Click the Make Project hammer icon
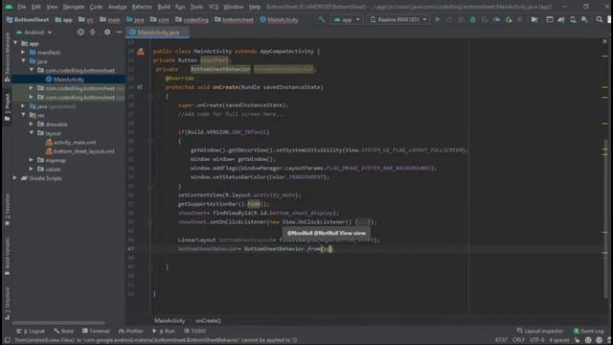Image resolution: width=613 pixels, height=345 pixels. tap(322, 19)
